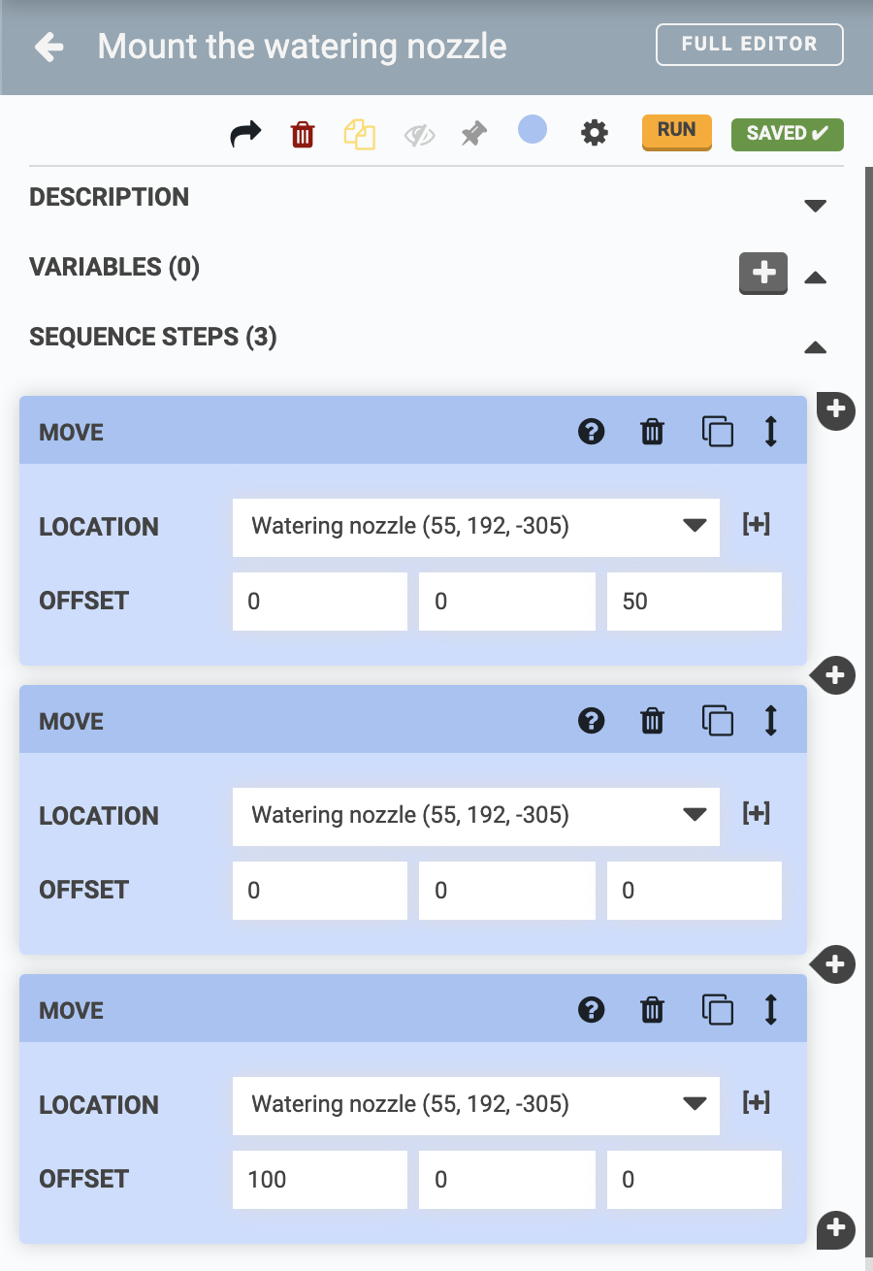Click the RUN button

tap(676, 131)
